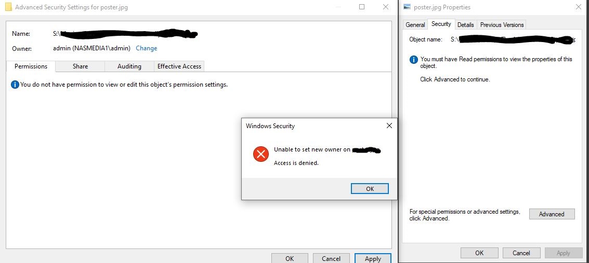Show the Previous Versions tab
Image resolution: width=589 pixels, height=263 pixels.
[502, 25]
